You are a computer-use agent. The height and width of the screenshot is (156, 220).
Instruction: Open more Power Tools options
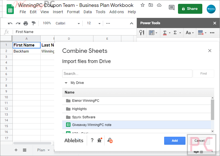coord(212,33)
